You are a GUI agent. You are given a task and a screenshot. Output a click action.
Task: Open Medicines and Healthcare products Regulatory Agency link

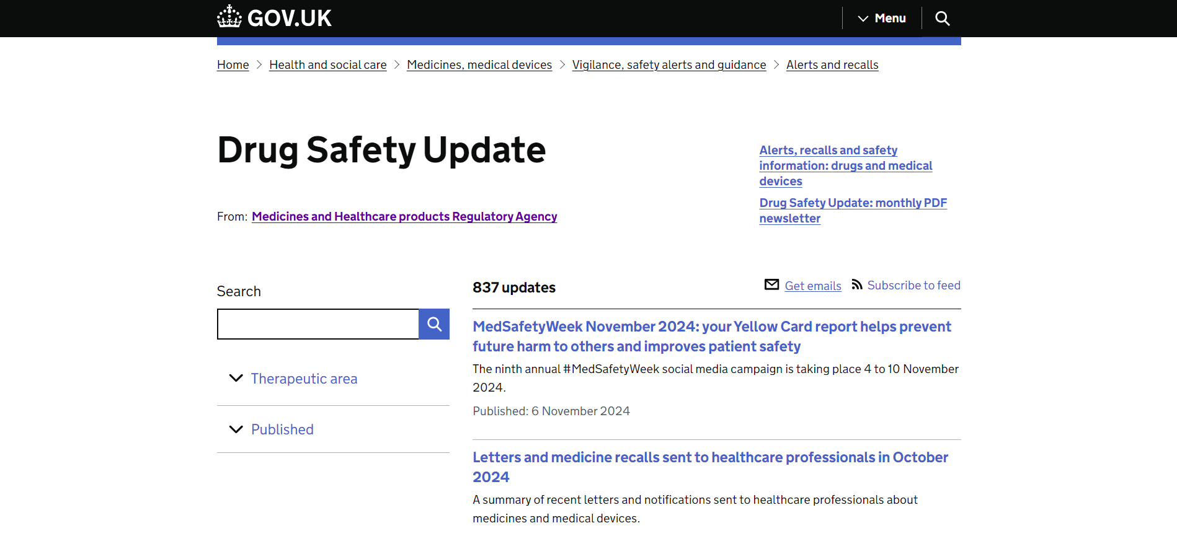pos(404,216)
